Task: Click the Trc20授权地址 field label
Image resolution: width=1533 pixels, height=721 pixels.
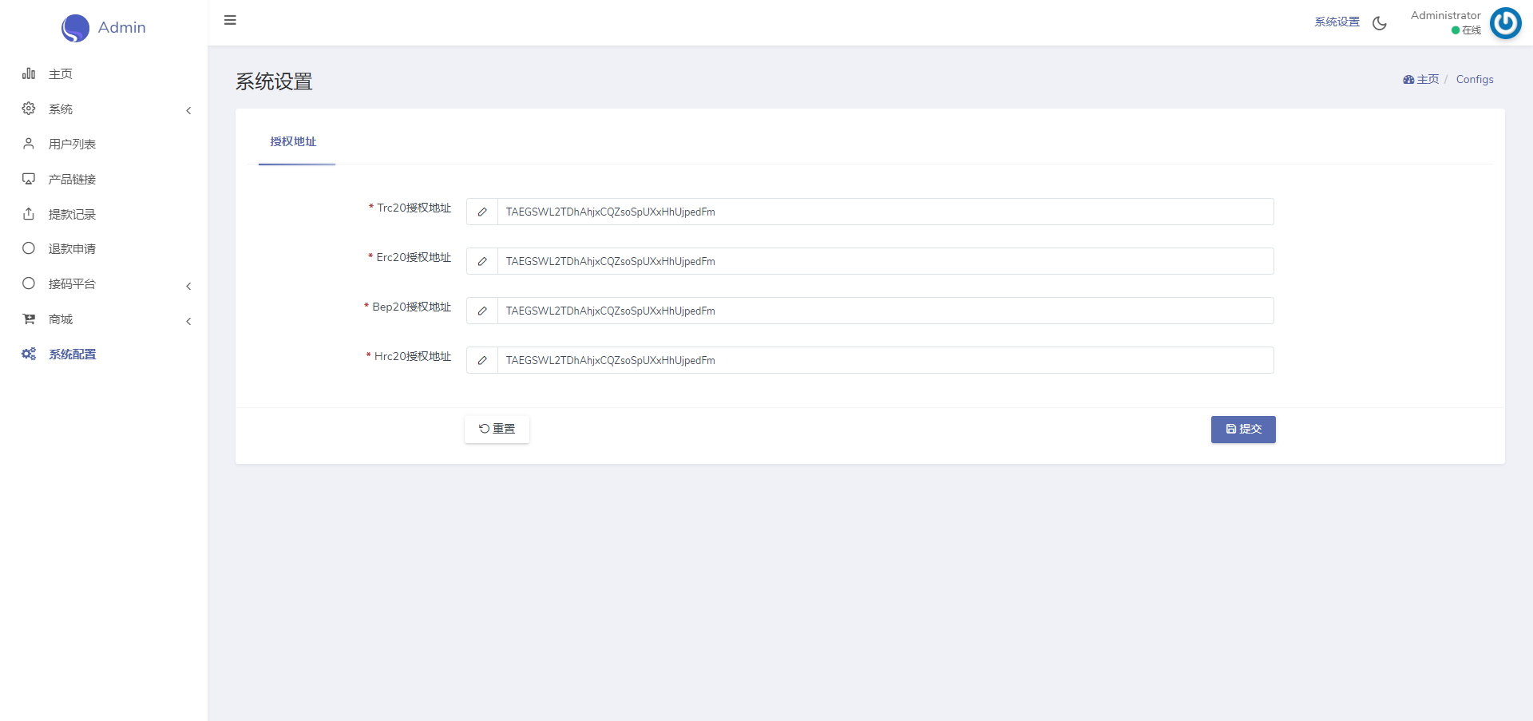Action: click(414, 208)
